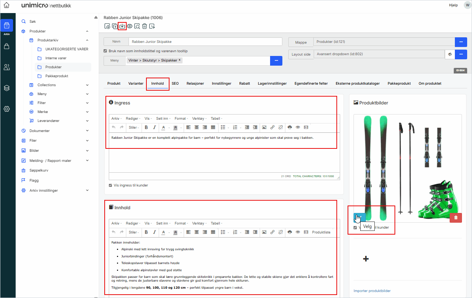Expand the Collections tree node
472x298 pixels.
click(x=87, y=85)
